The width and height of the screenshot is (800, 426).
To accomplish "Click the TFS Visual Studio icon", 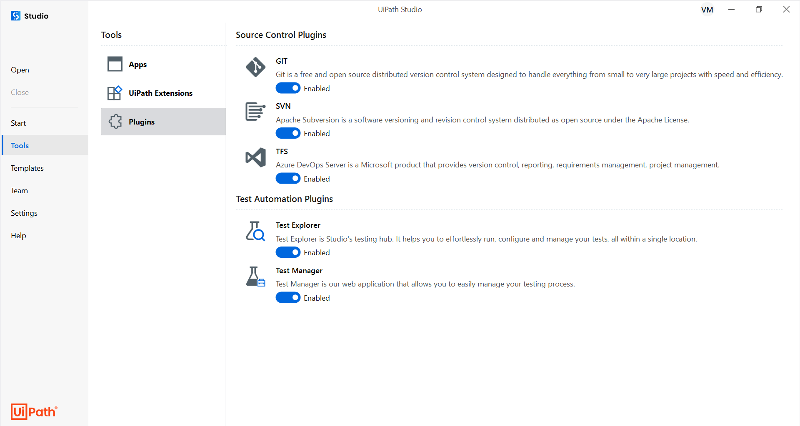I will [255, 157].
